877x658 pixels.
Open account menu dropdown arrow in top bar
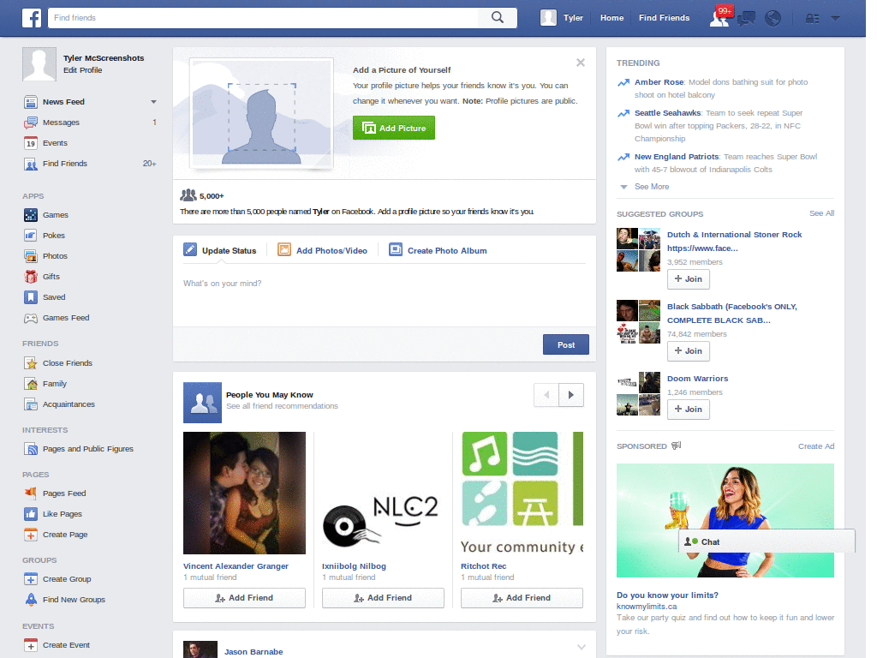835,18
